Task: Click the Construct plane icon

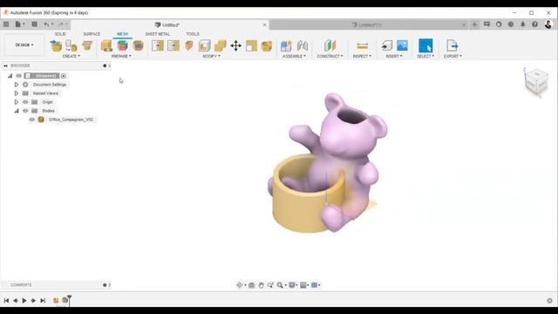Action: [x=330, y=45]
